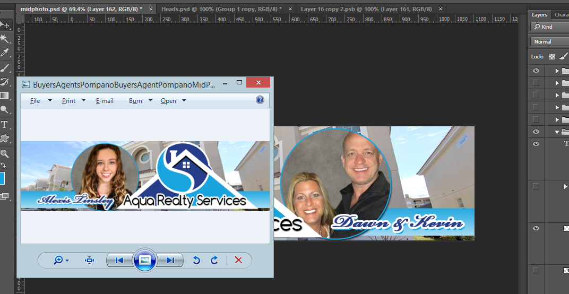Hide the topmost layer group

point(536,71)
